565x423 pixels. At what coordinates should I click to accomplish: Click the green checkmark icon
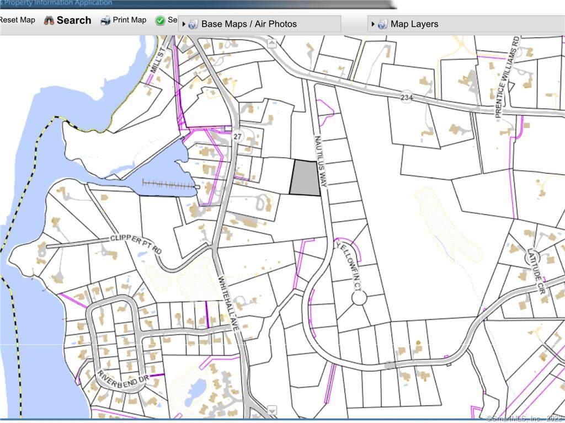pyautogui.click(x=160, y=20)
